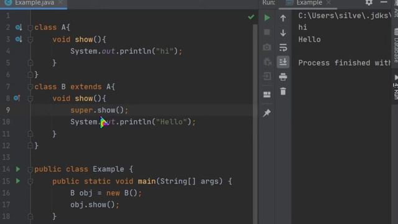The height and width of the screenshot is (224, 398).
Task: Click the "hi" string literal
Action: click(x=164, y=51)
